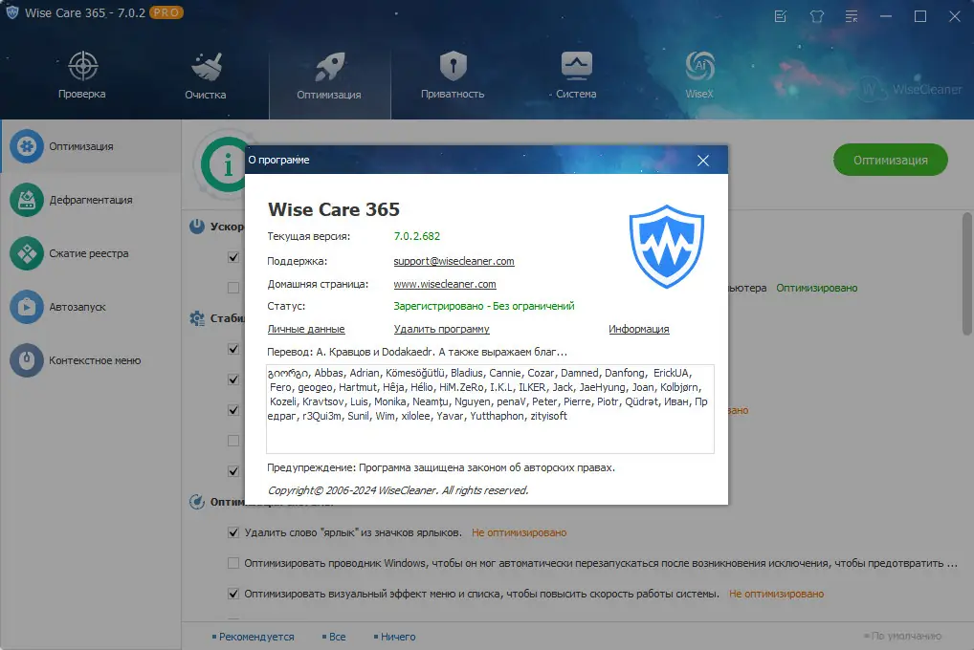Click version number 7.0.2.682
This screenshot has height=650, width=974.
pyautogui.click(x=417, y=236)
